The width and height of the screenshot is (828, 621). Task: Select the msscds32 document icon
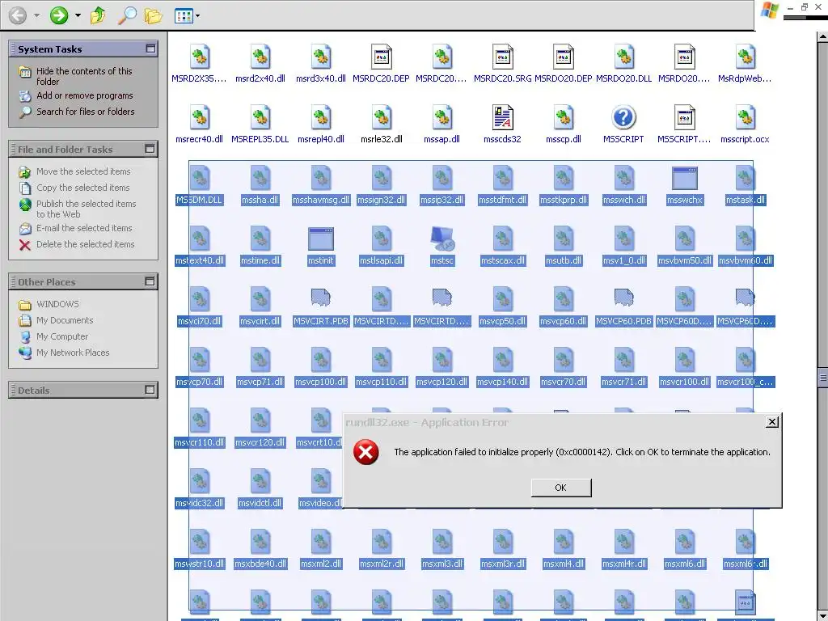point(503,117)
